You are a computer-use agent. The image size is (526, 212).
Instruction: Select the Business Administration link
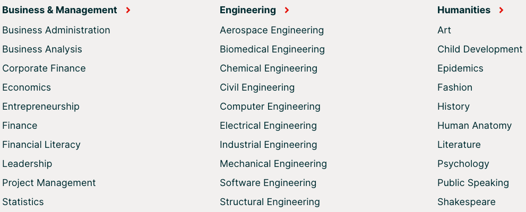point(56,30)
